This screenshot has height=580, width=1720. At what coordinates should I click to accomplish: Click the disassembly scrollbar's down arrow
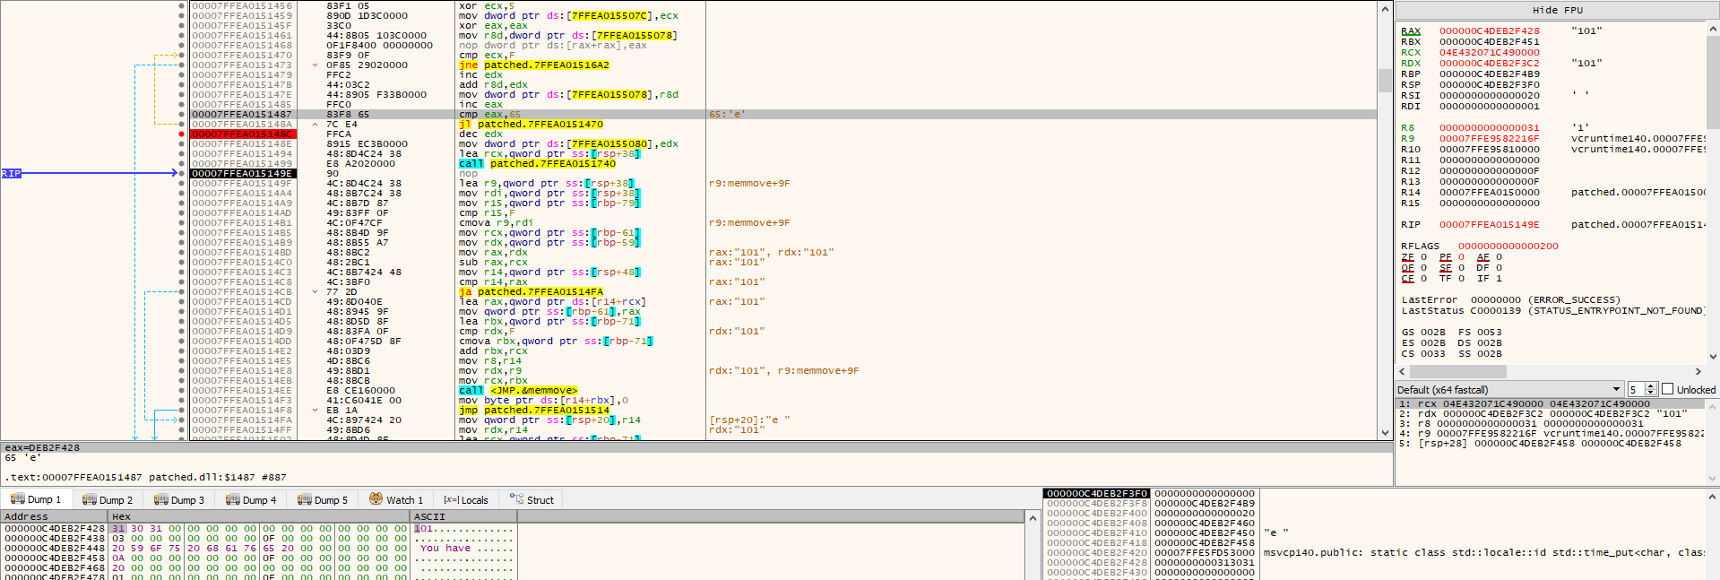click(x=1385, y=433)
